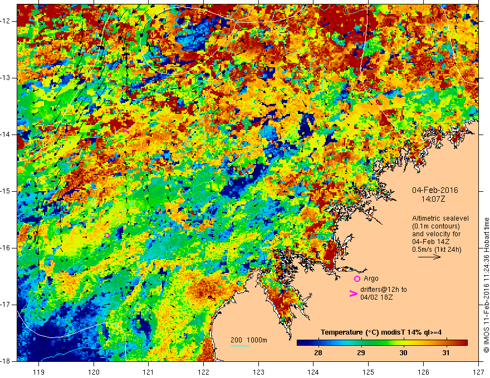490x378 pixels.
Task: Click the 'drifters@12h to' legend text
Action: 384,290
